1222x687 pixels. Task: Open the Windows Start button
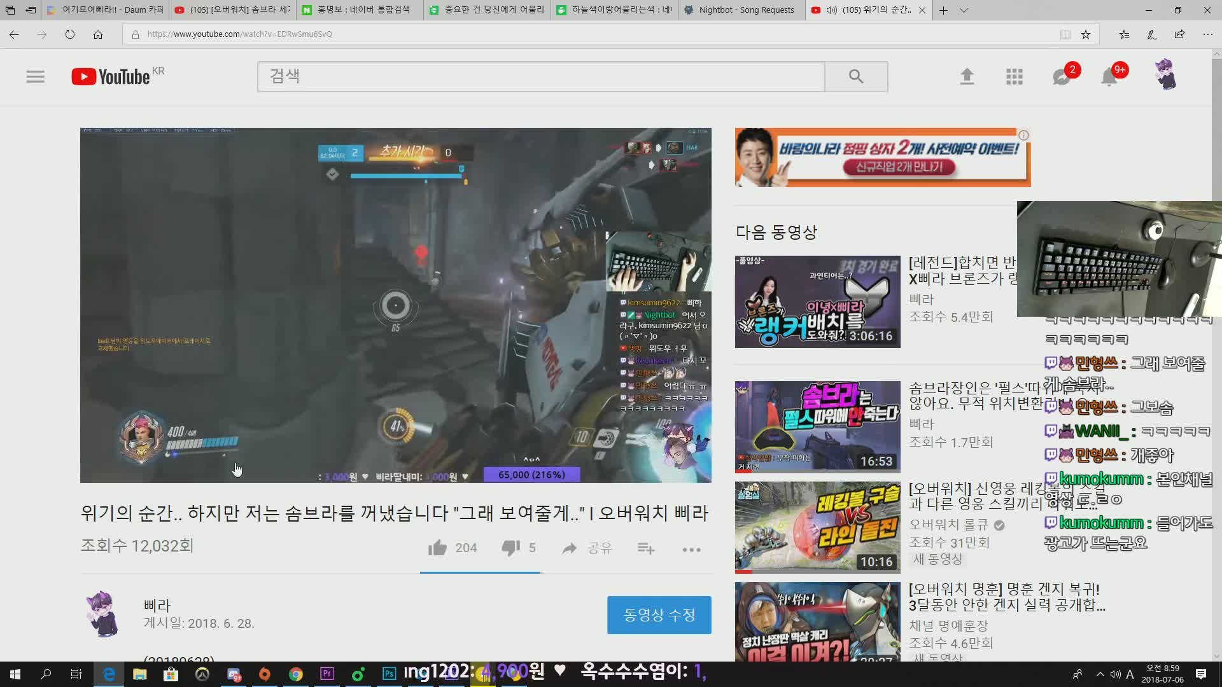tap(15, 674)
